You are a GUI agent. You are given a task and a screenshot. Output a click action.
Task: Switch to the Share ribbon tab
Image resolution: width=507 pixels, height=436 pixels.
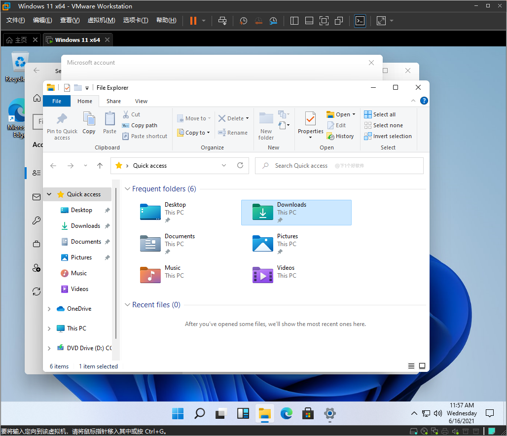click(x=113, y=101)
